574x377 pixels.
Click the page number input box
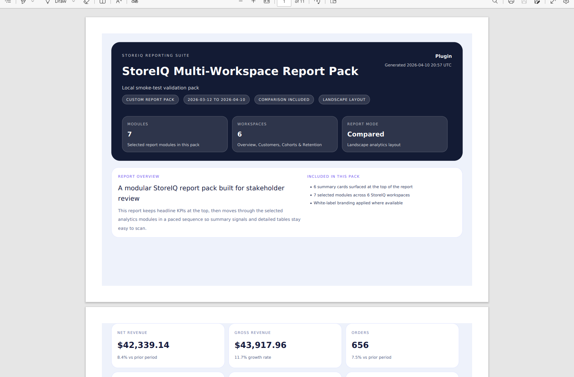coord(284,2)
